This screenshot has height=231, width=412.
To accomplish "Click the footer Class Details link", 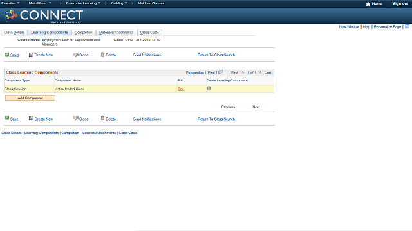I will tap(12, 133).
